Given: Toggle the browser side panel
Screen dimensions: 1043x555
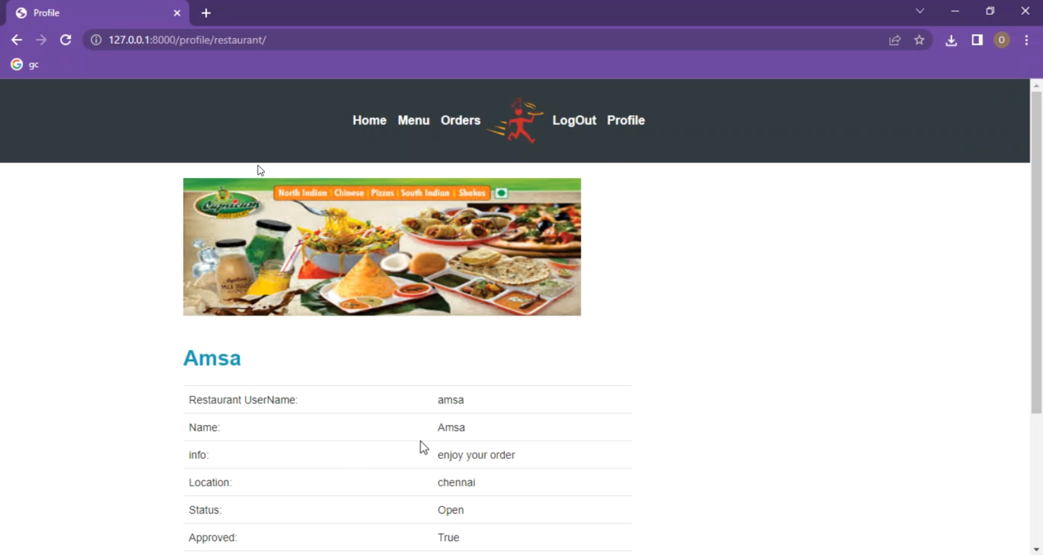Looking at the screenshot, I should tap(977, 40).
